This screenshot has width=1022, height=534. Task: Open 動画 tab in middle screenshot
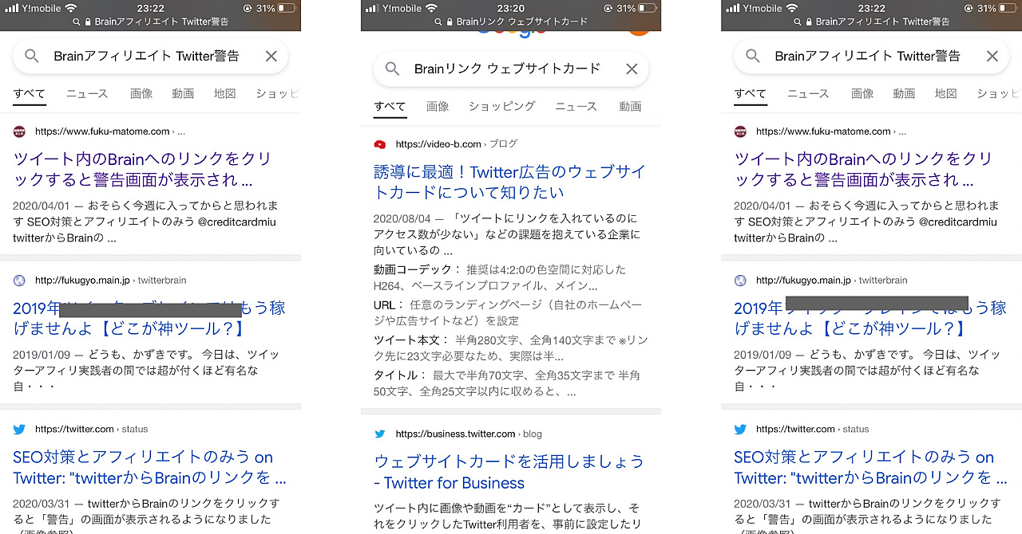click(630, 106)
